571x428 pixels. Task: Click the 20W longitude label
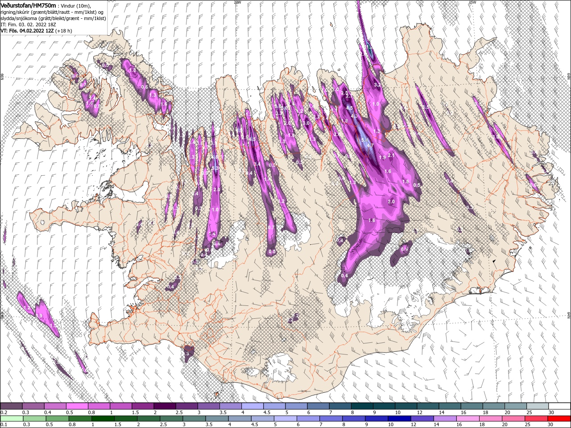pos(237,2)
